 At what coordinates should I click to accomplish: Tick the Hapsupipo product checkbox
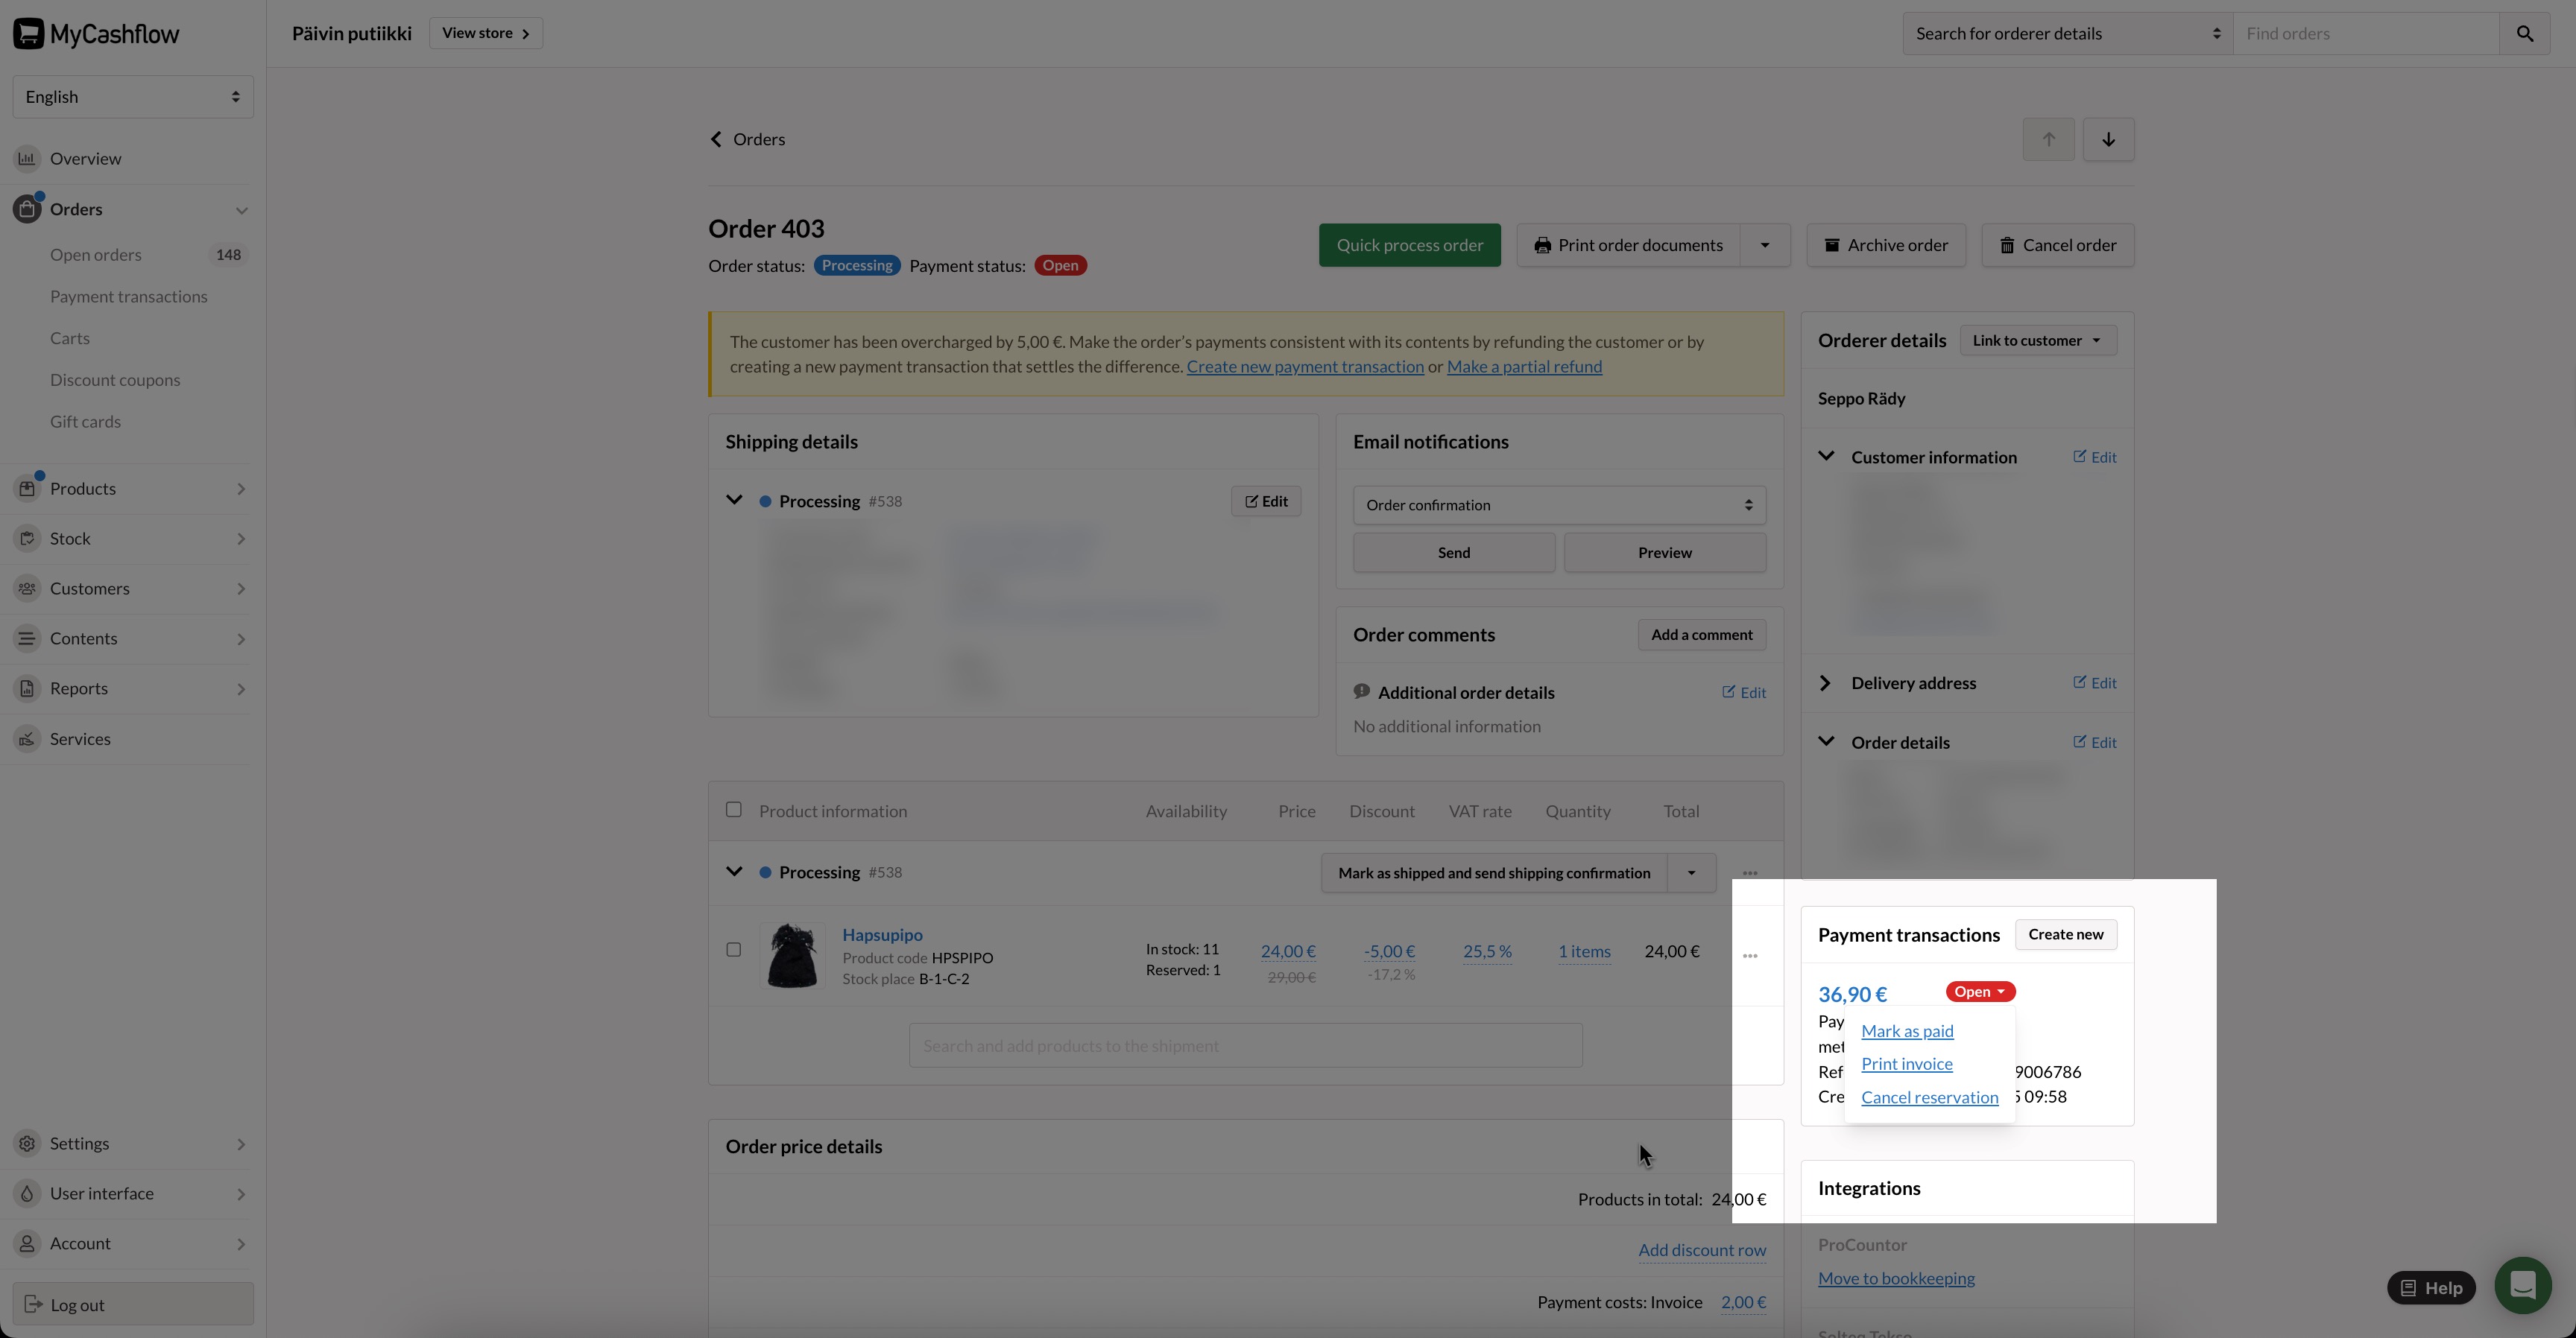(x=733, y=951)
